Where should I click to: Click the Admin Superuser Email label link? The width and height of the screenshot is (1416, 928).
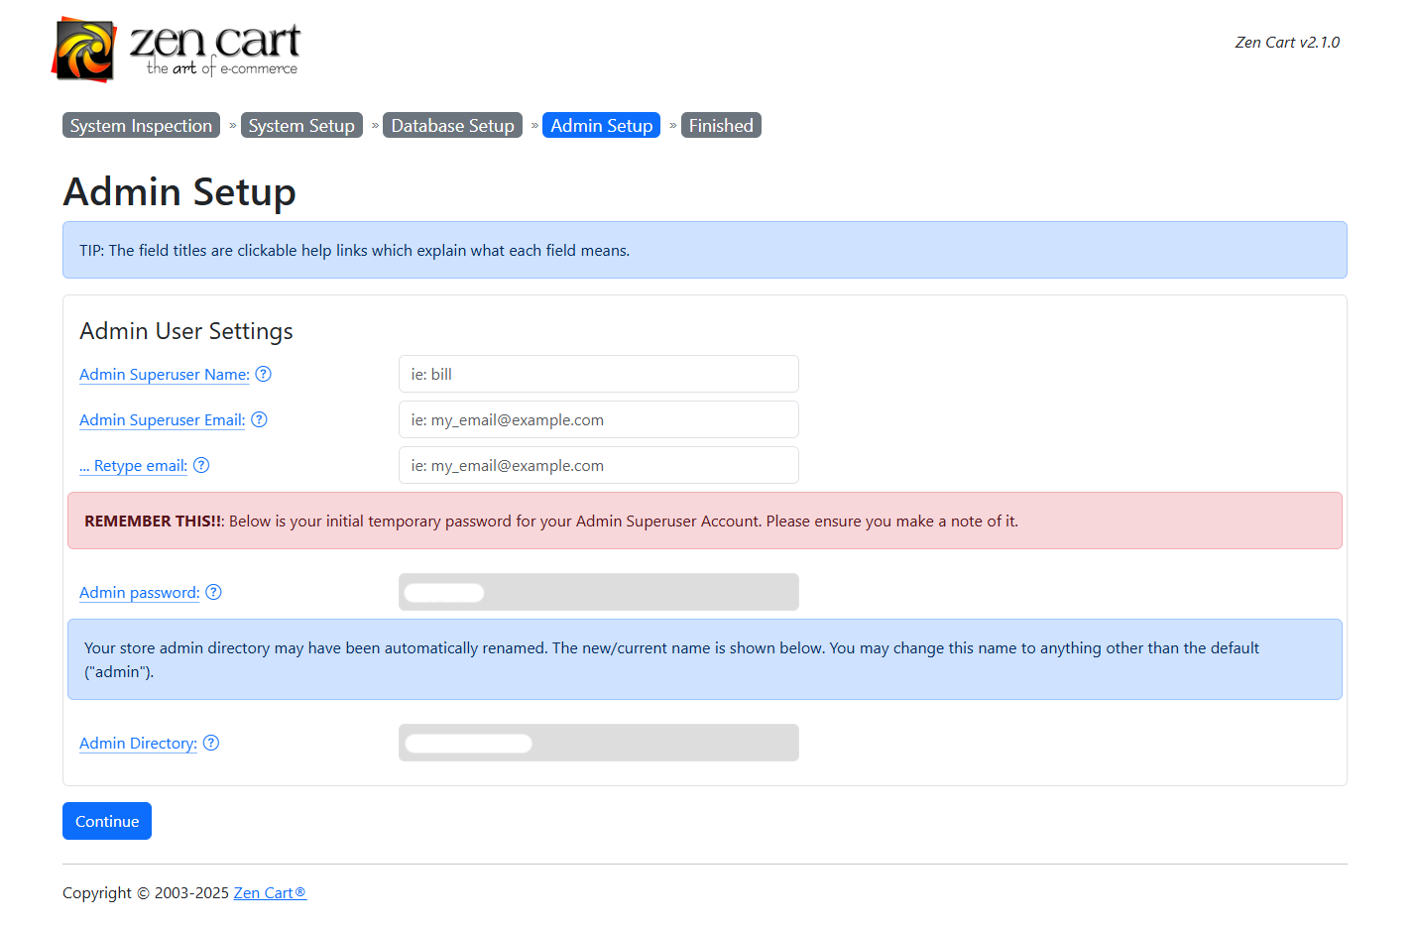click(161, 419)
